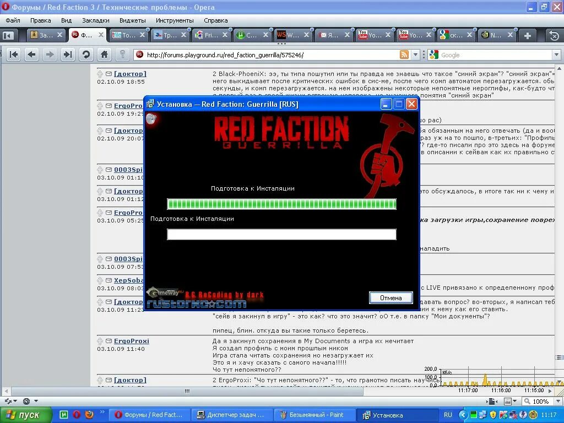Image resolution: width=564 pixels, height=423 pixels.
Task: Click the rating arrow icon beside first [доктор]
Action: pyautogui.click(x=100, y=74)
